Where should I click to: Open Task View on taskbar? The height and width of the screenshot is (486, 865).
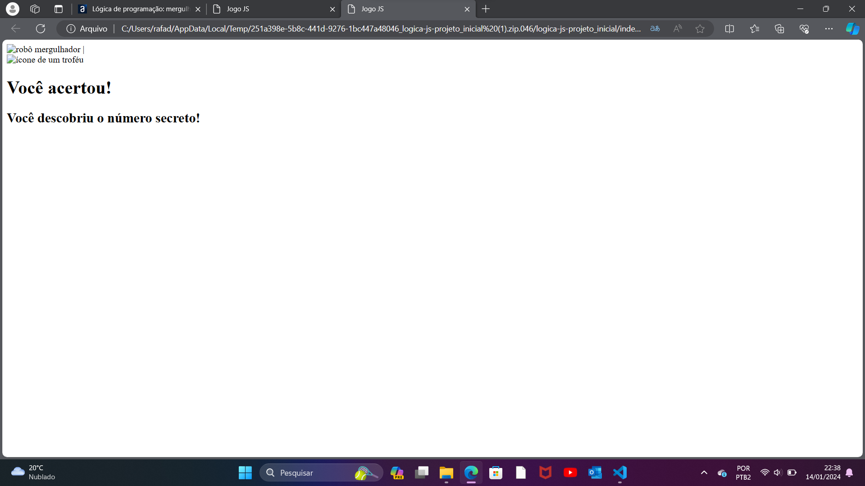click(x=422, y=472)
